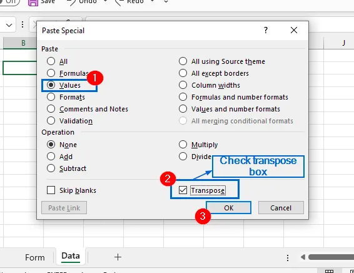Click the Save icon in toolbar
Viewport: 354px width, 273px height.
[x=33, y=3]
